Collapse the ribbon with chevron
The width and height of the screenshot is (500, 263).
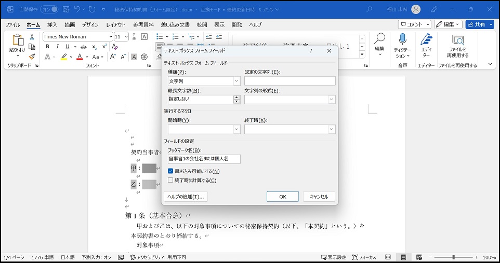point(490,64)
